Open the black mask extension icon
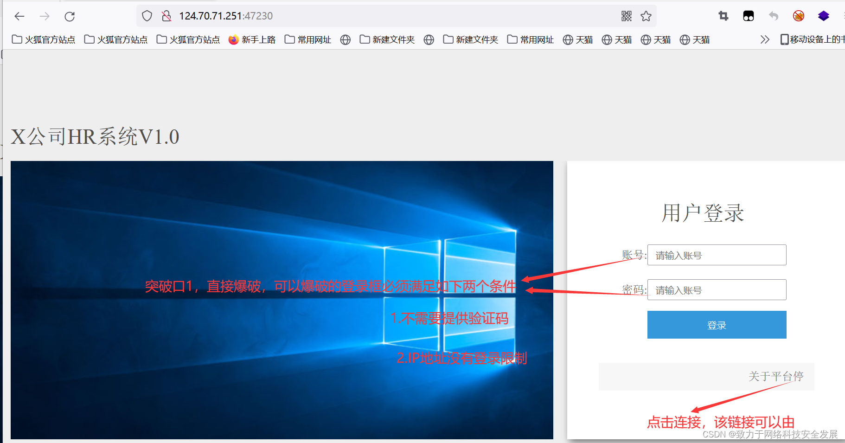Screen dimensions: 845x443 pos(749,16)
